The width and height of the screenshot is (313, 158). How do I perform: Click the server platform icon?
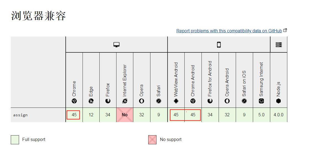point(278,45)
